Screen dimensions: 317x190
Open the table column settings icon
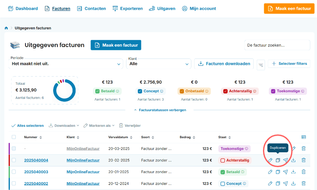[x=304, y=137]
